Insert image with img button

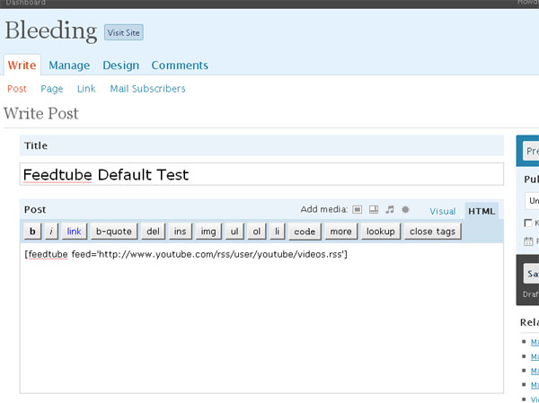pos(208,232)
